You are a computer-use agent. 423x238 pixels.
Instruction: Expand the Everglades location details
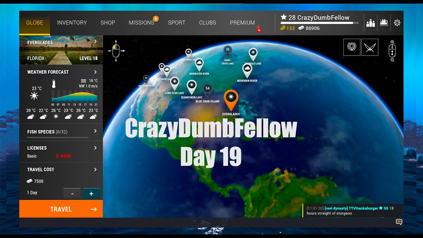click(x=95, y=42)
